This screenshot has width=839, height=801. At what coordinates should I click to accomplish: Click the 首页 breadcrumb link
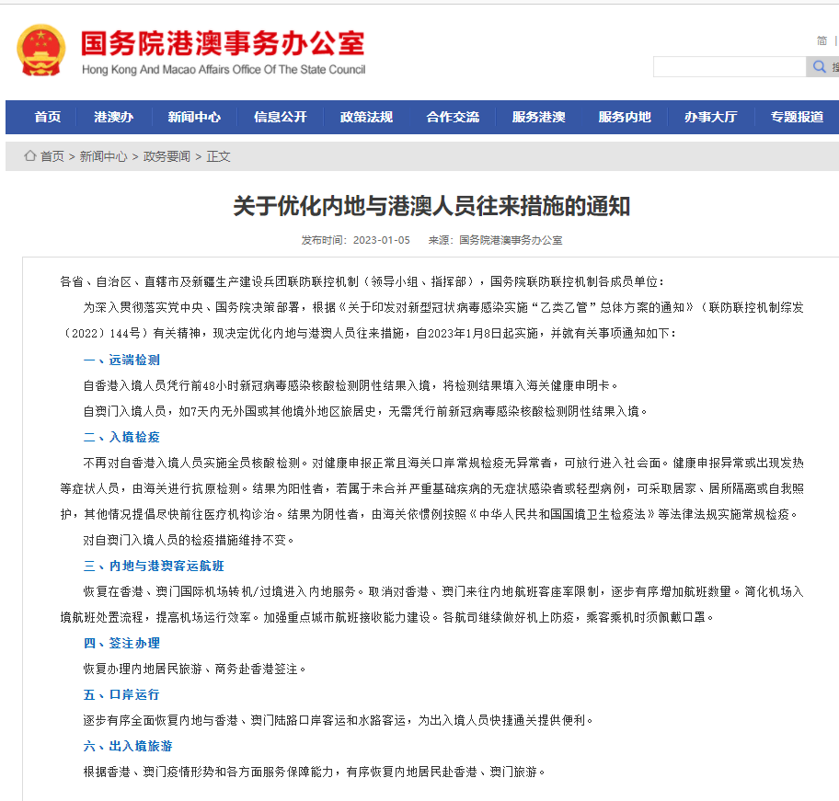click(52, 156)
